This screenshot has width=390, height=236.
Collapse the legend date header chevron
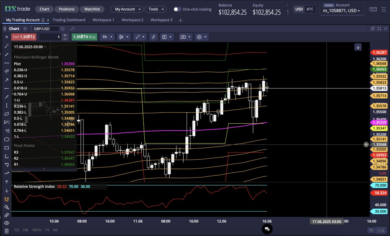[x=45, y=47]
